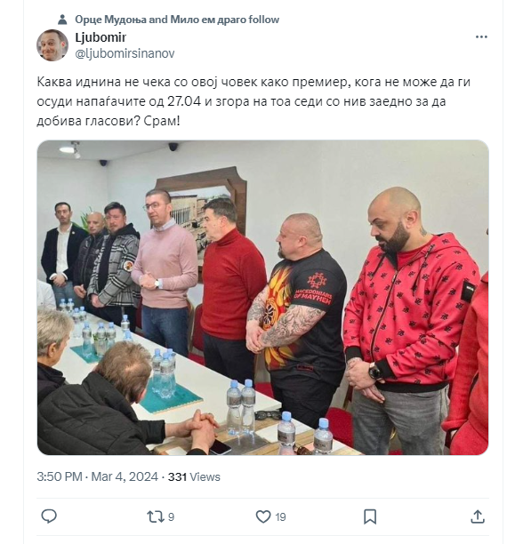507x544 pixels.
Task: Open the @ljubomirsinanov handle link
Action: pyautogui.click(x=125, y=53)
